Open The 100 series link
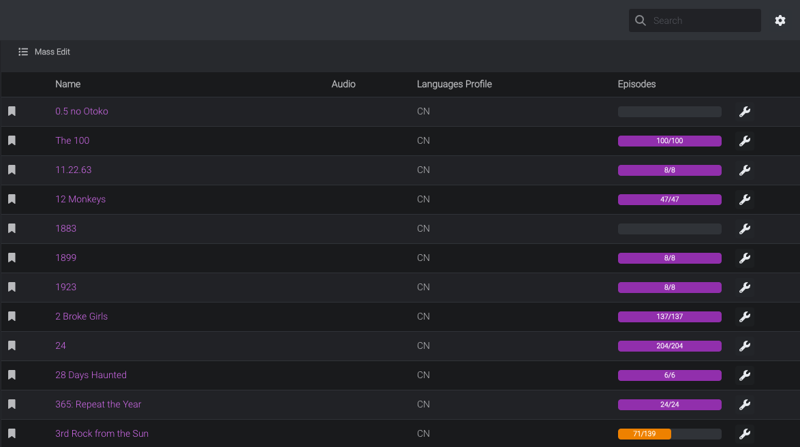This screenshot has width=800, height=447. 72,140
